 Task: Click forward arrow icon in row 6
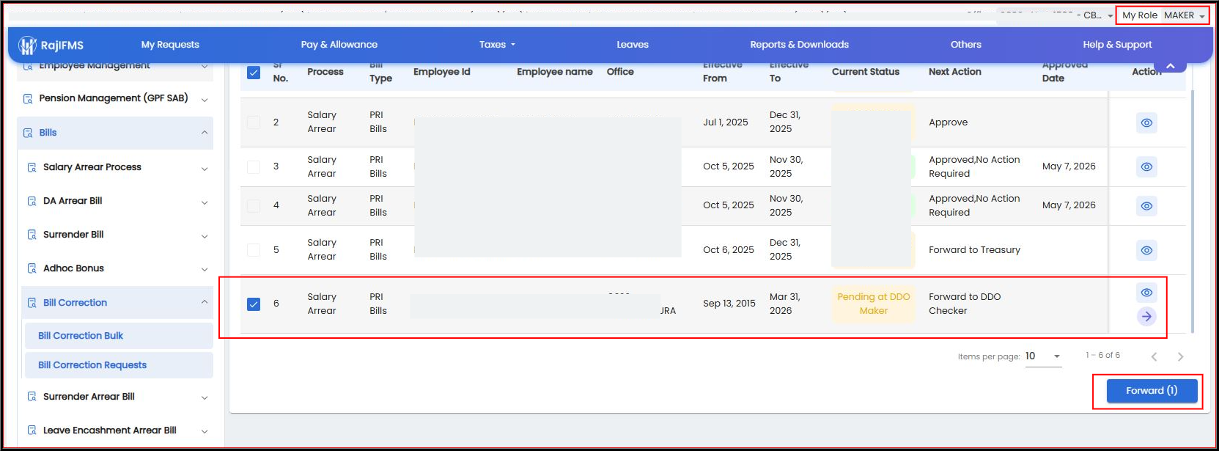pos(1146,316)
